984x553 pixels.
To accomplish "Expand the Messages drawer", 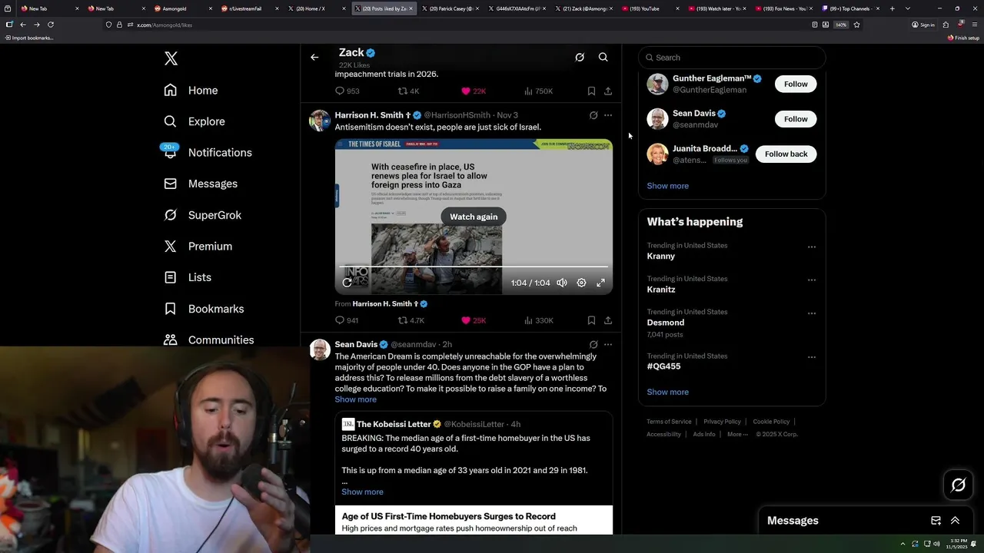I will 956,521.
